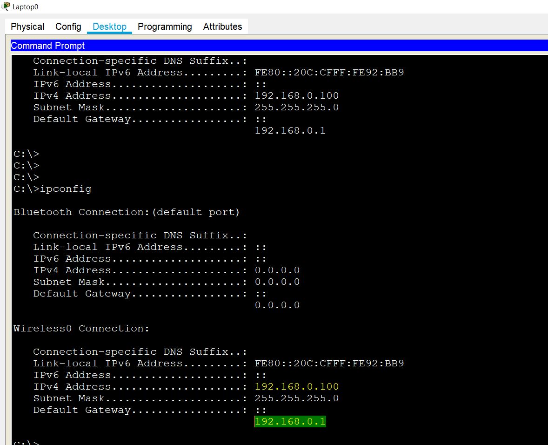Image resolution: width=548 pixels, height=445 pixels.
Task: Click the 0.0.0.0 IPv4 Bluetooth address
Action: tap(277, 270)
